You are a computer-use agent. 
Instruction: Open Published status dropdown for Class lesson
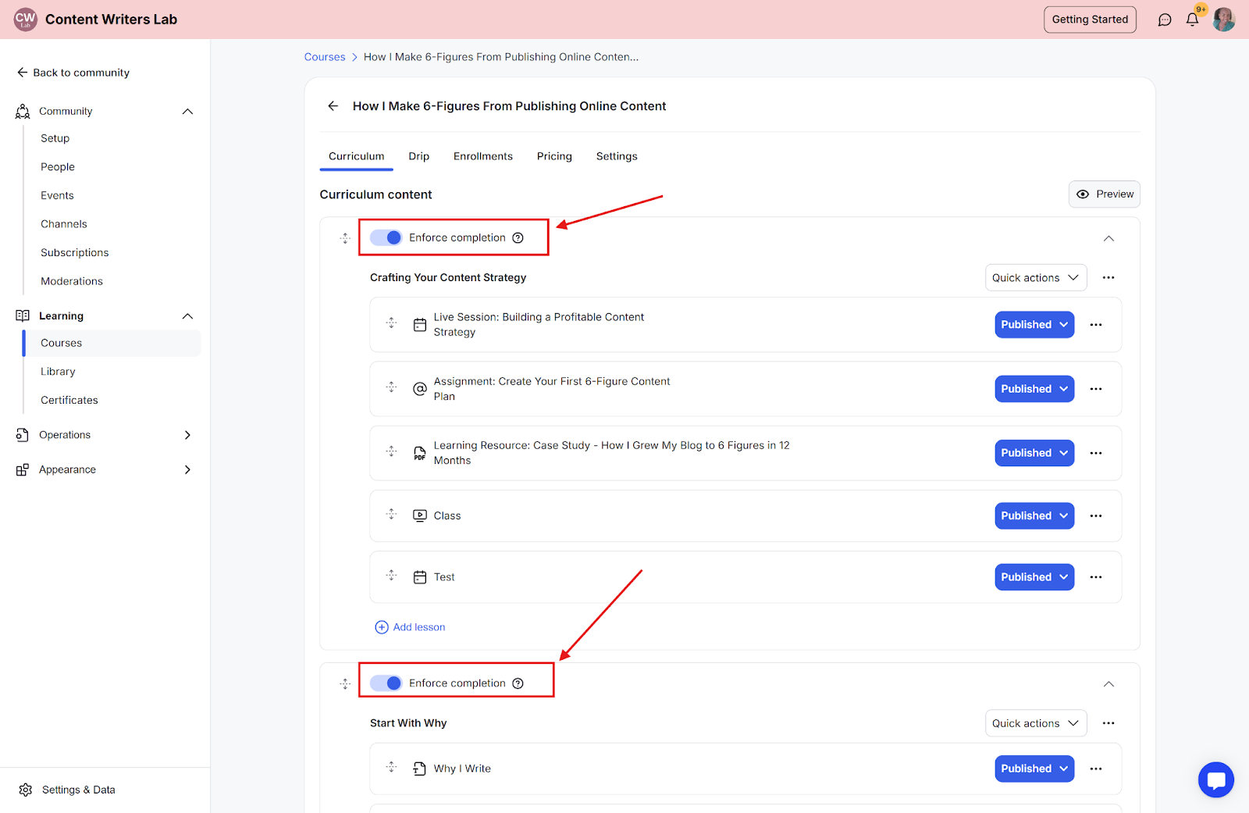point(1034,516)
